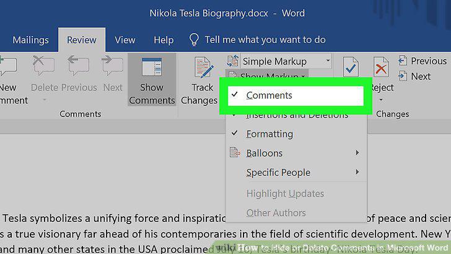This screenshot has height=254, width=451.
Task: Open the Help ribbon tab
Action: point(164,40)
